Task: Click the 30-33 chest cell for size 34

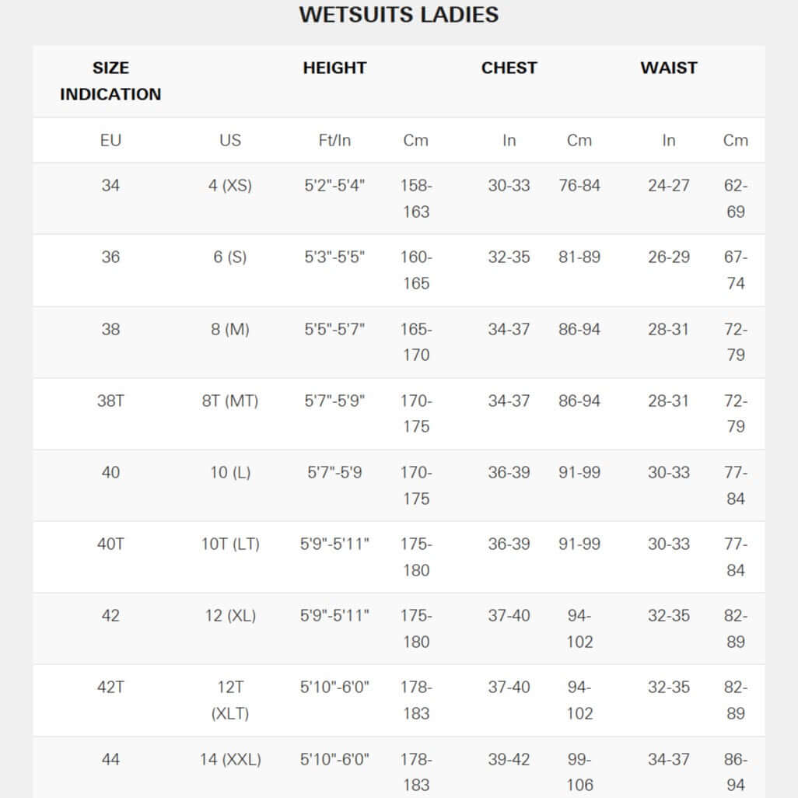Action: coord(509,186)
